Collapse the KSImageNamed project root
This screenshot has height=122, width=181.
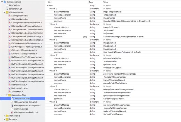[x=2, y=2]
